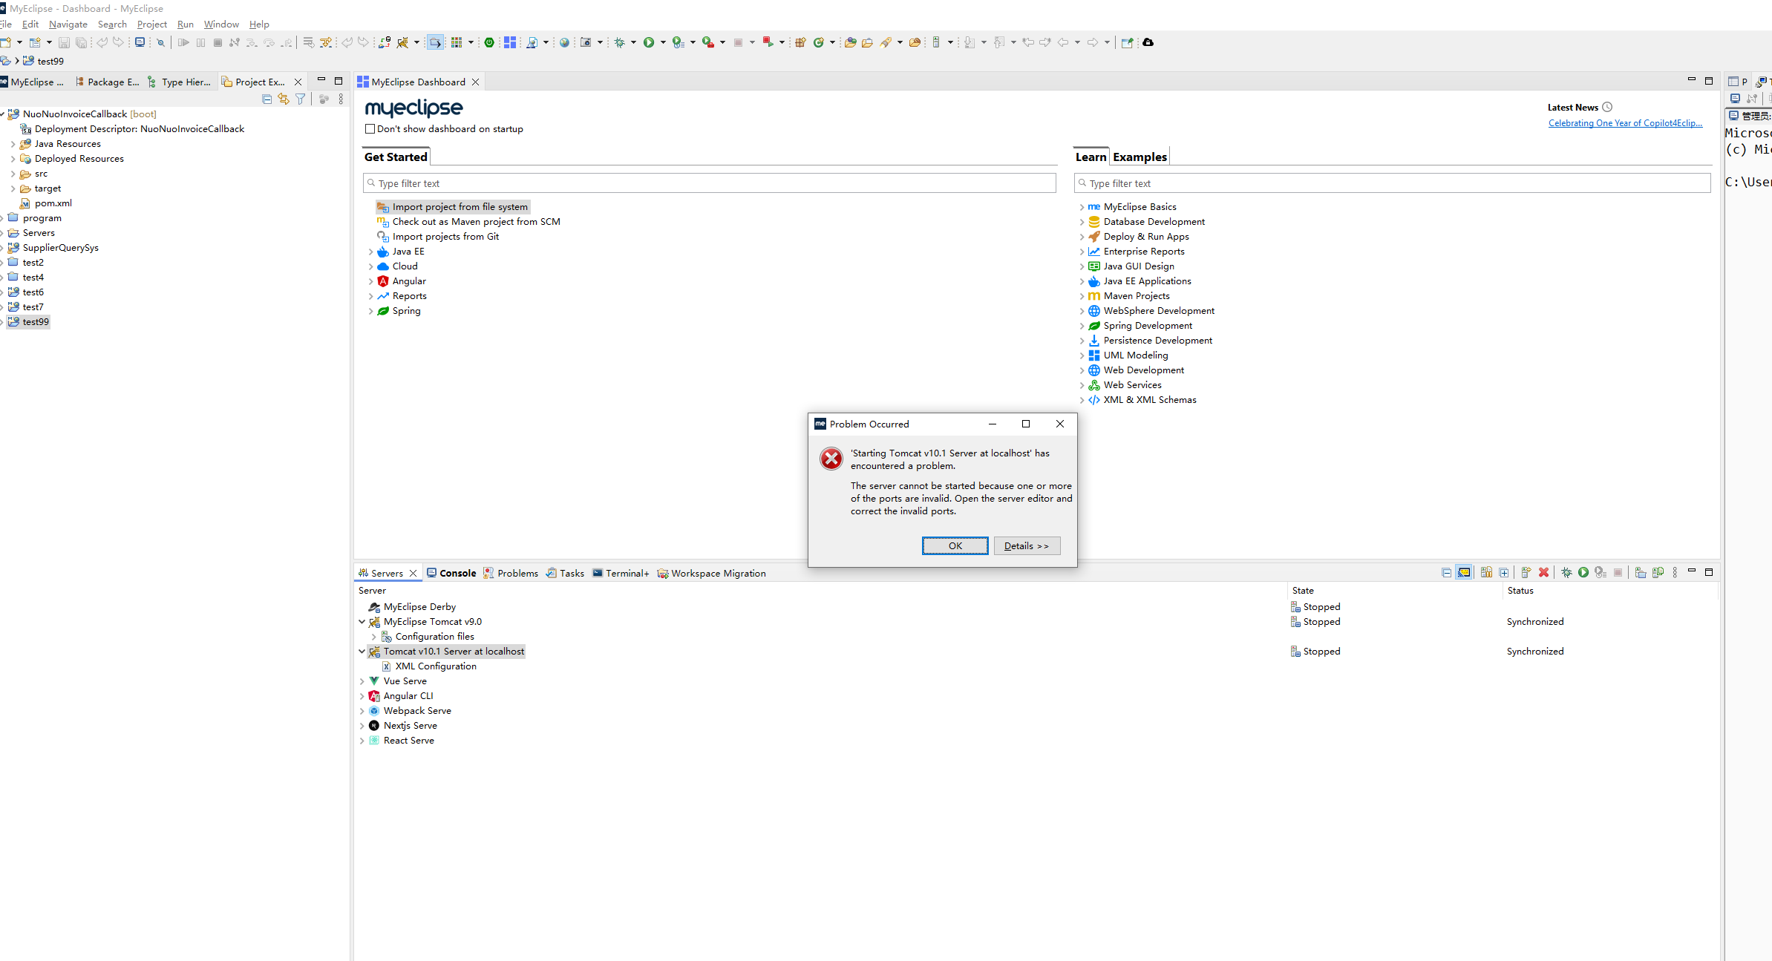The image size is (1772, 961).
Task: Switch to the Examples tab
Action: pyautogui.click(x=1140, y=157)
